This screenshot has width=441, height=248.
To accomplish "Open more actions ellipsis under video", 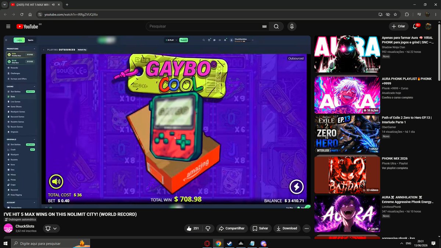I will tap(306, 229).
